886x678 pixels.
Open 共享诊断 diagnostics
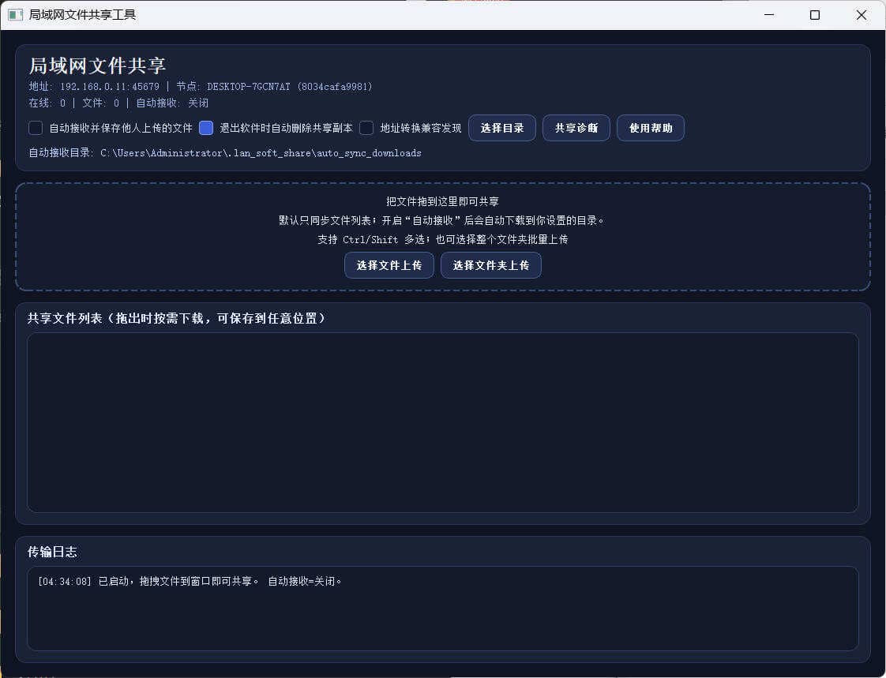(x=576, y=127)
